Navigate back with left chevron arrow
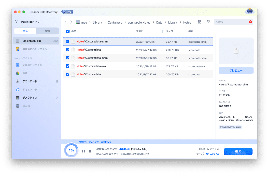269x174 pixels. pyautogui.click(x=65, y=22)
